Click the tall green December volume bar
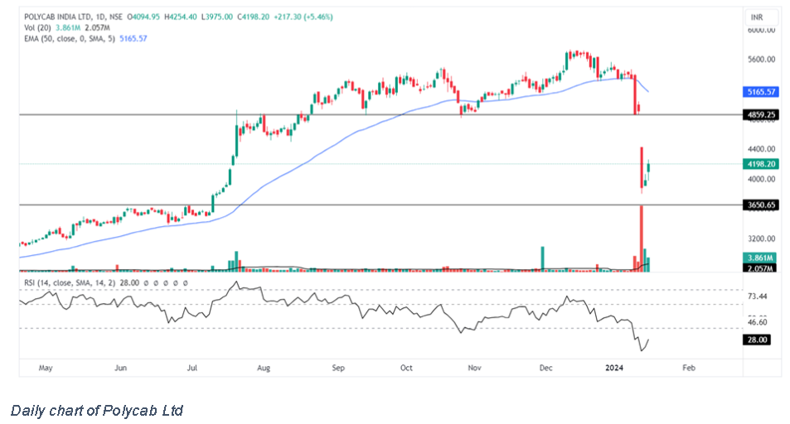 (x=542, y=258)
